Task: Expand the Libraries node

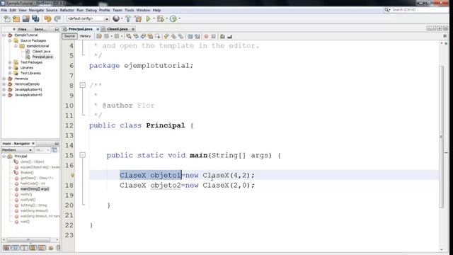Action: click(10, 68)
